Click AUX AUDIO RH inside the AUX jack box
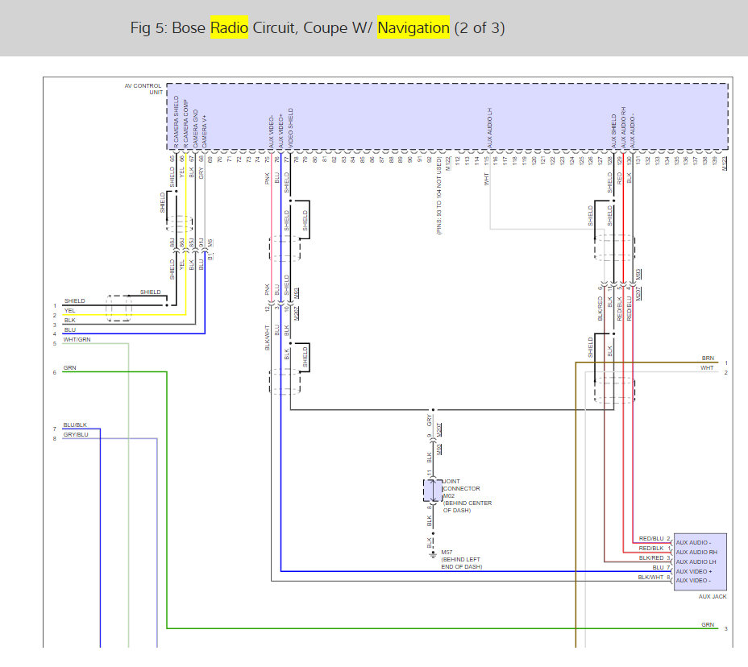 696,552
